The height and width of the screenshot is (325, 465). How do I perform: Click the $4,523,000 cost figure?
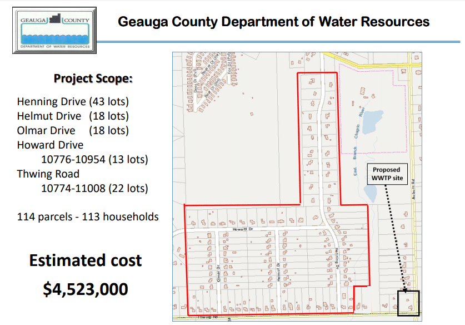click(86, 289)
